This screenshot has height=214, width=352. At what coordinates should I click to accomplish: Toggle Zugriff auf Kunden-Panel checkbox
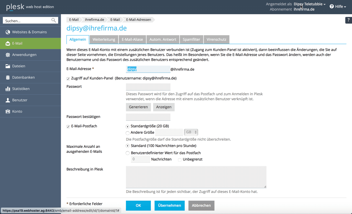pos(68,79)
